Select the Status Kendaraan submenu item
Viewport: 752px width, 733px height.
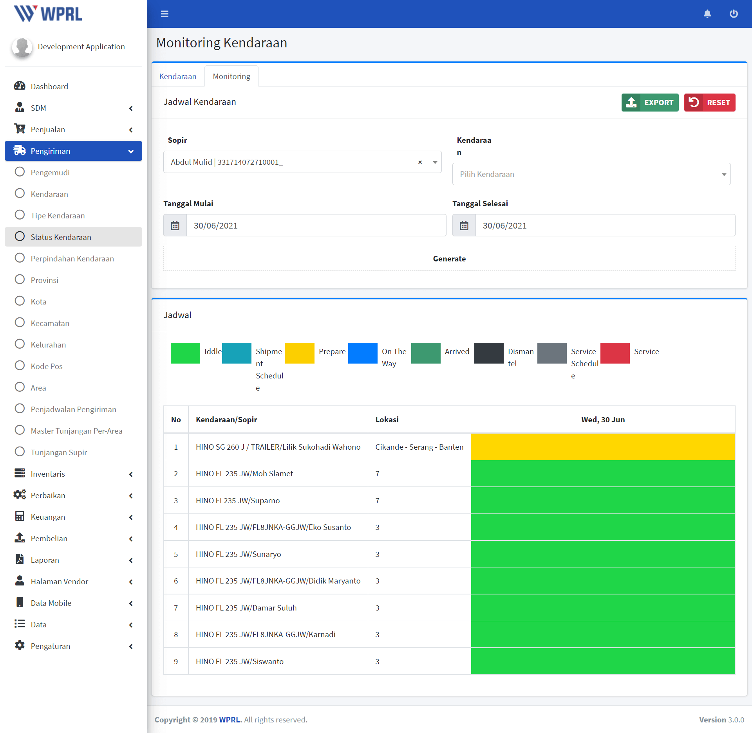(x=73, y=237)
